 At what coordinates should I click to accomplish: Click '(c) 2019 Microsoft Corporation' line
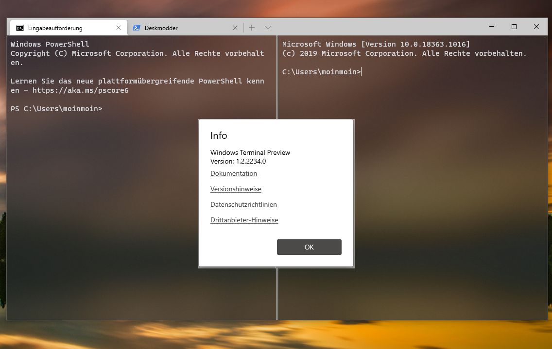pos(404,53)
